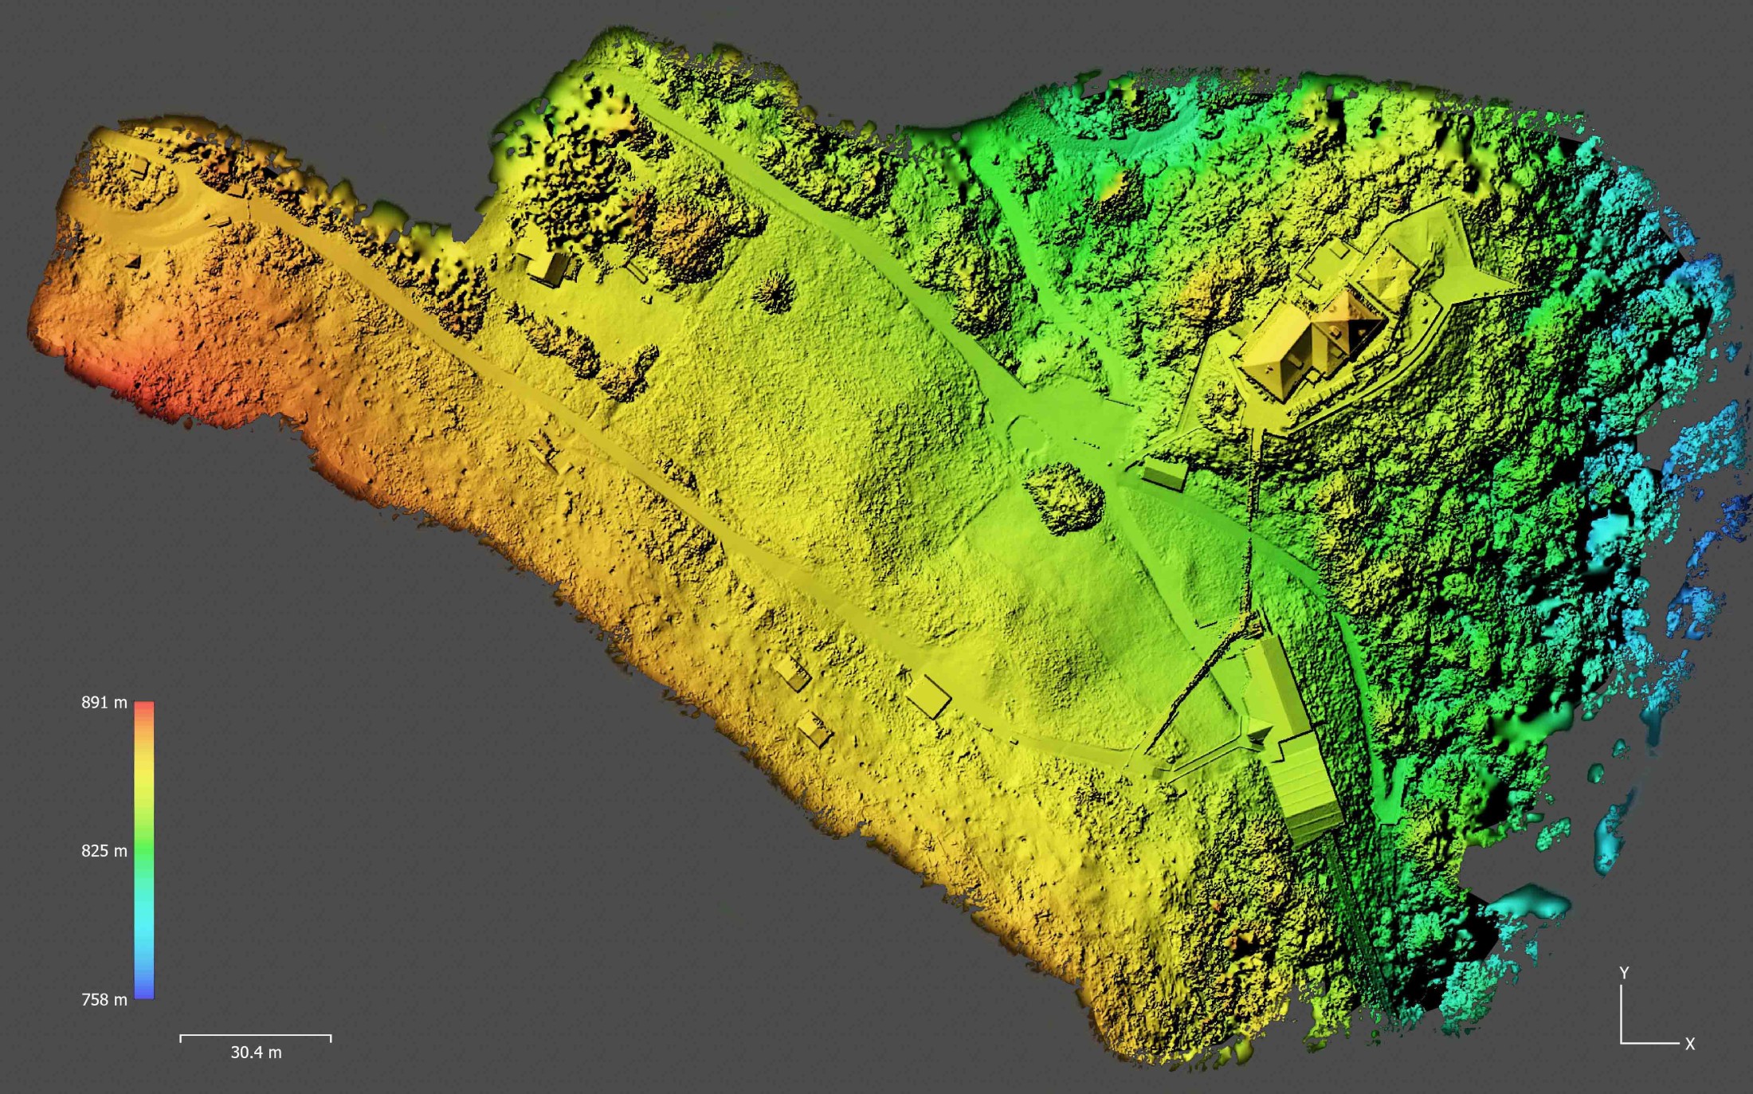The width and height of the screenshot is (1753, 1094).
Task: Click the 825 m mid elevation label
Action: click(x=104, y=850)
